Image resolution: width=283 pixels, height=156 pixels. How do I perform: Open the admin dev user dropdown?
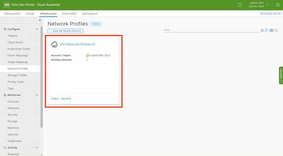[x=258, y=5]
